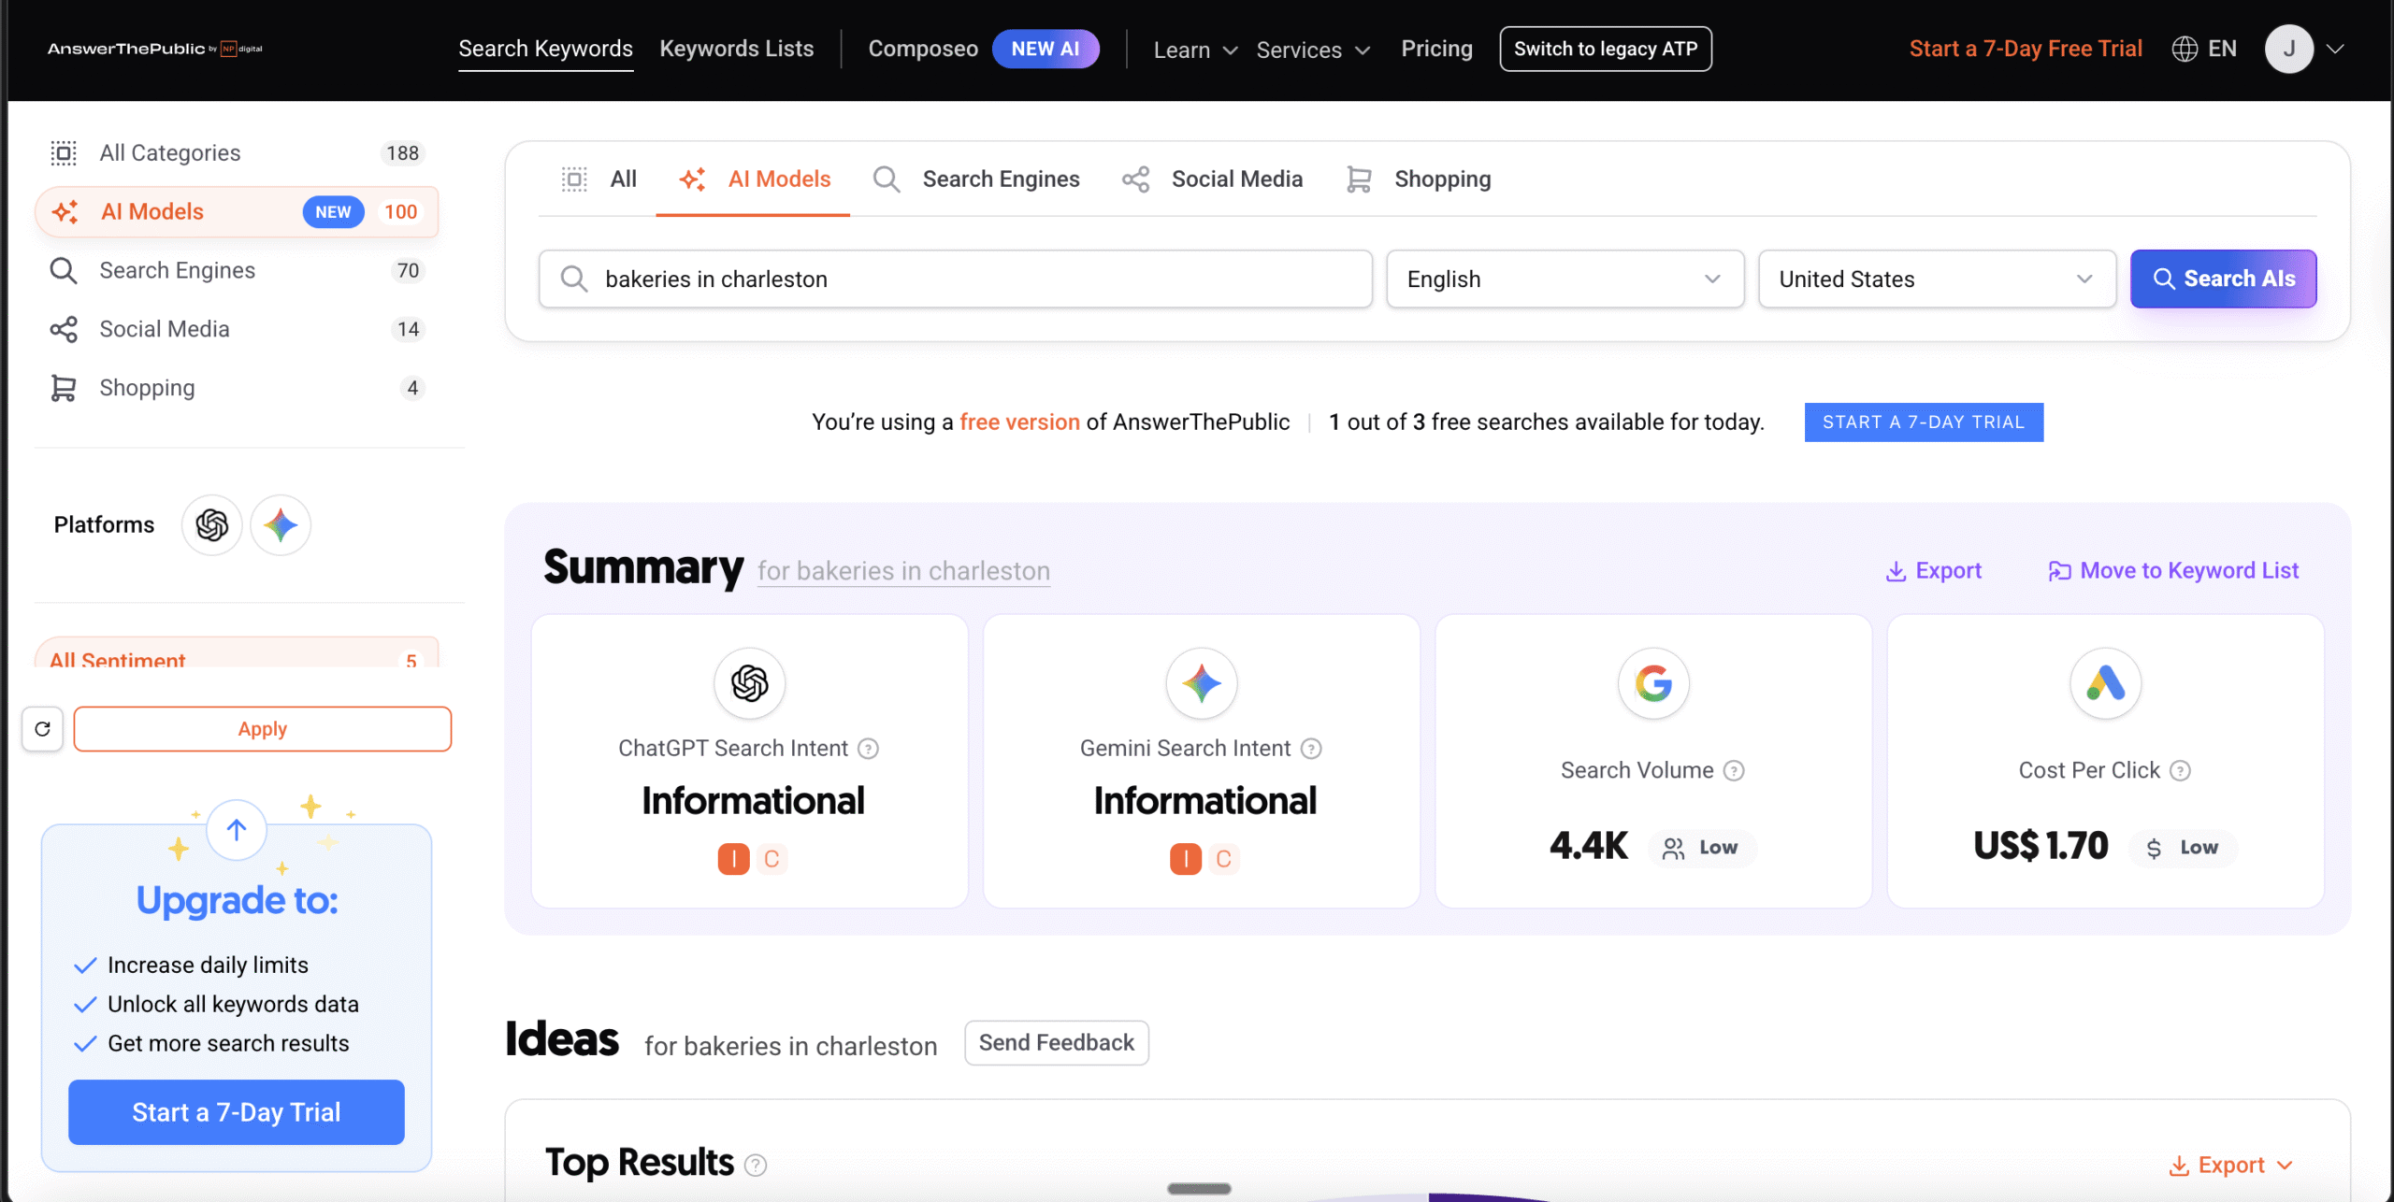Open the user avatar J

[2289, 49]
